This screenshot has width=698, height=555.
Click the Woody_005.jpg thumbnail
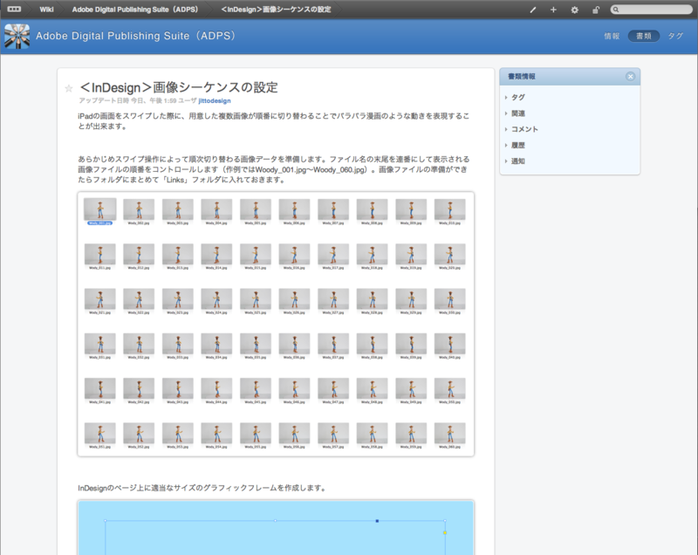256,209
